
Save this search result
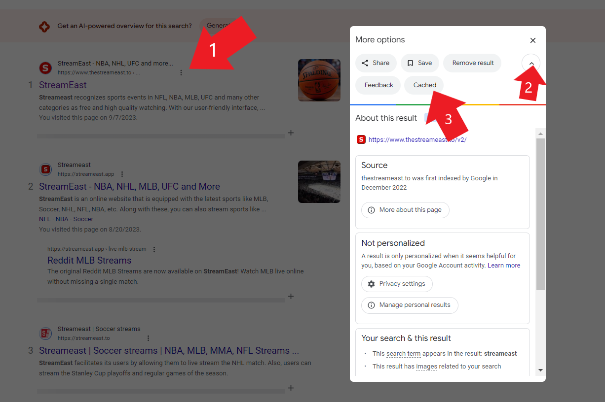coord(420,63)
